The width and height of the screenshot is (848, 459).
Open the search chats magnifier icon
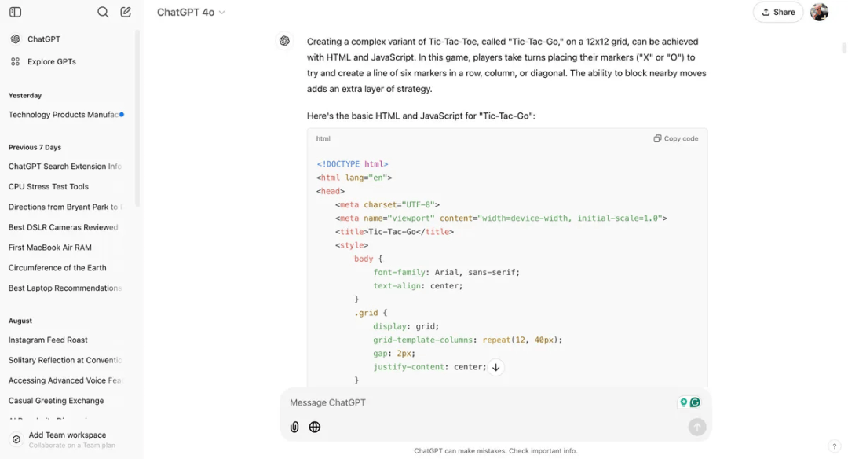coord(103,12)
